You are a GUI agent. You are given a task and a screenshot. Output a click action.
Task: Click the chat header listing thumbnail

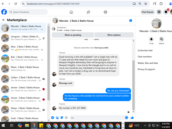click(x=55, y=21)
